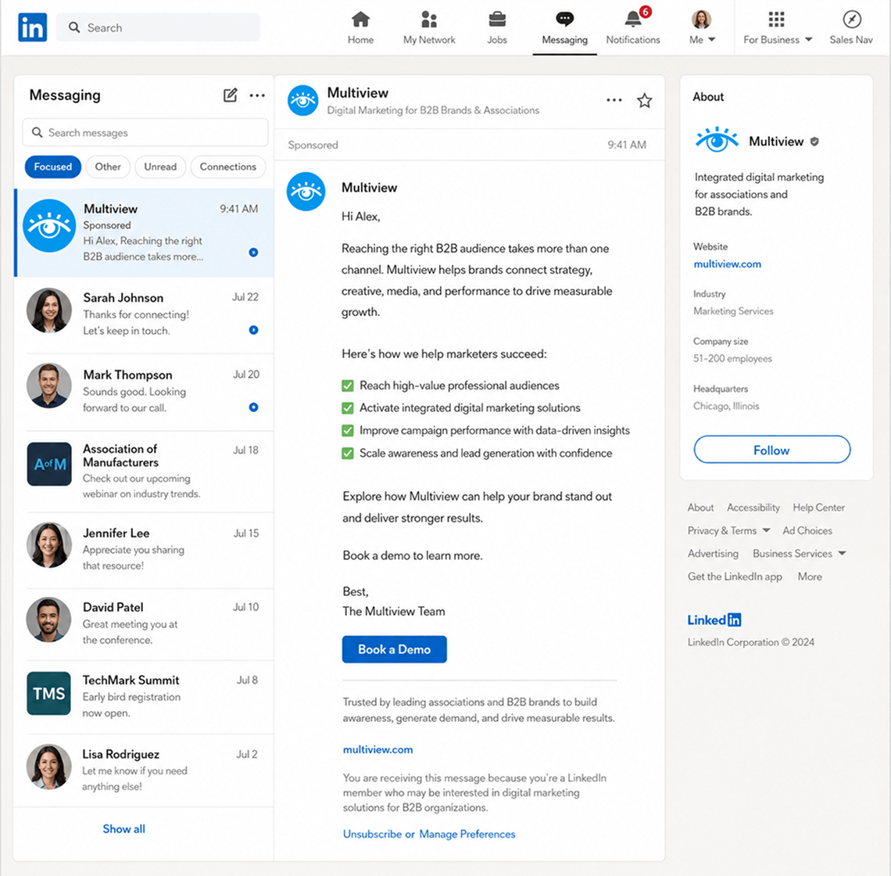Open David Patel conversation

(x=145, y=623)
